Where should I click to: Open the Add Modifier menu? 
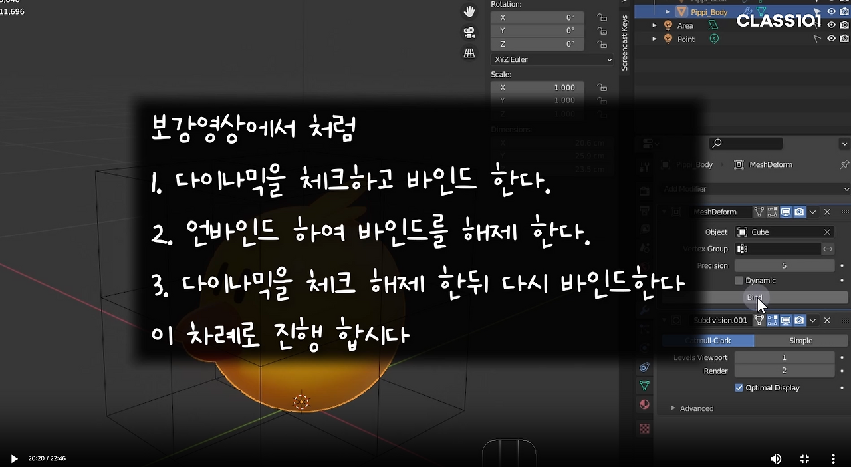click(x=755, y=188)
